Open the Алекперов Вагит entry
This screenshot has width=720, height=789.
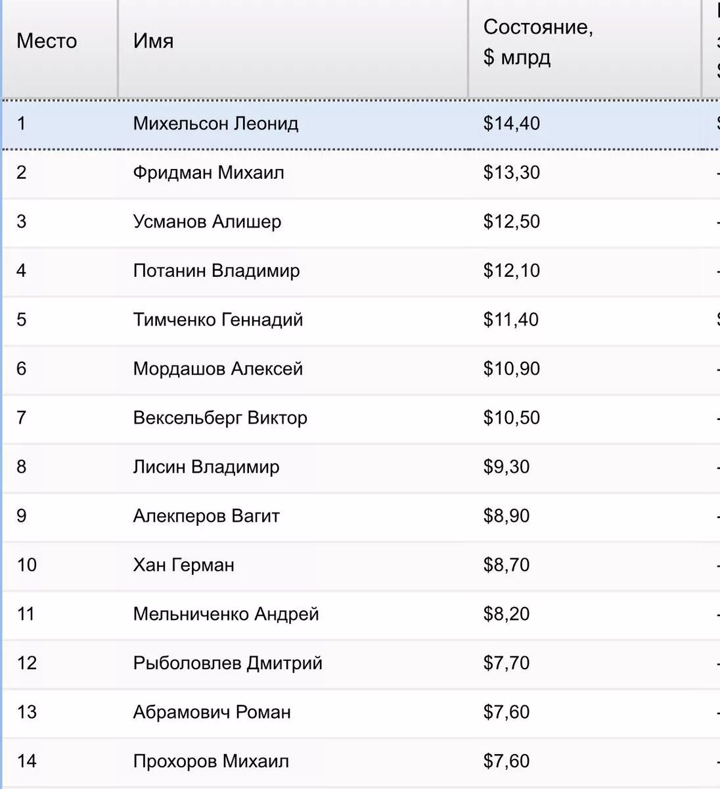206,516
